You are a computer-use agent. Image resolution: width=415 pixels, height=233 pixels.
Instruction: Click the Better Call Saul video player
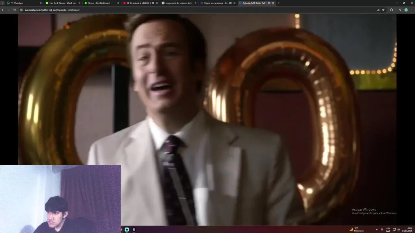coord(207,120)
